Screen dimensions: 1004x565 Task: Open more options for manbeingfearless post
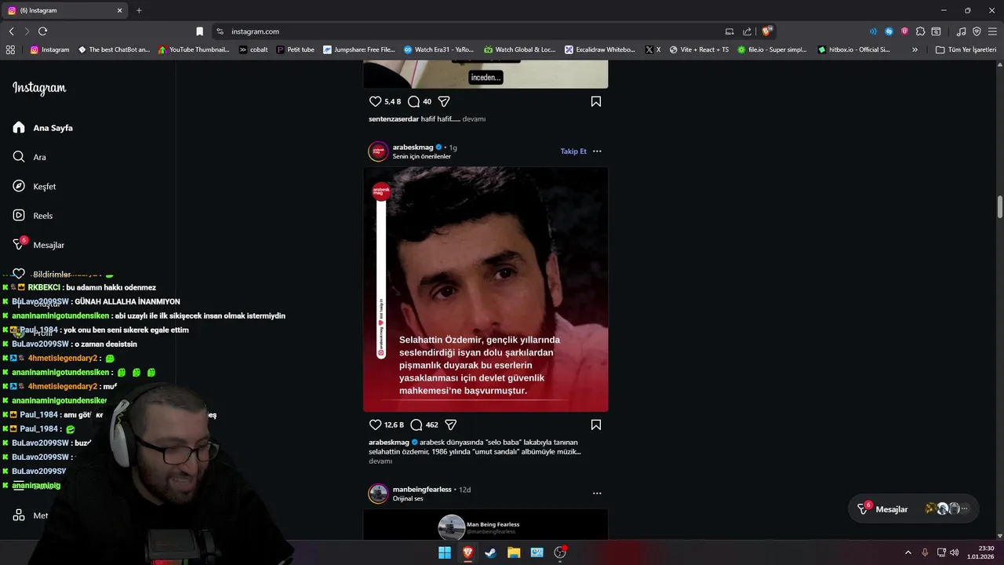tap(597, 494)
